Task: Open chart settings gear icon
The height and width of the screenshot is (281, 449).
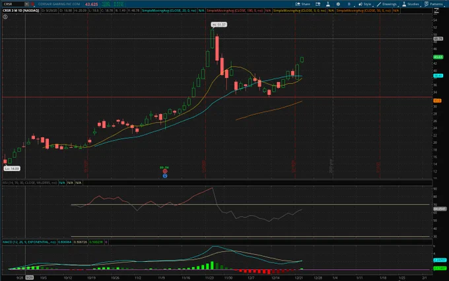Action: coord(338,4)
